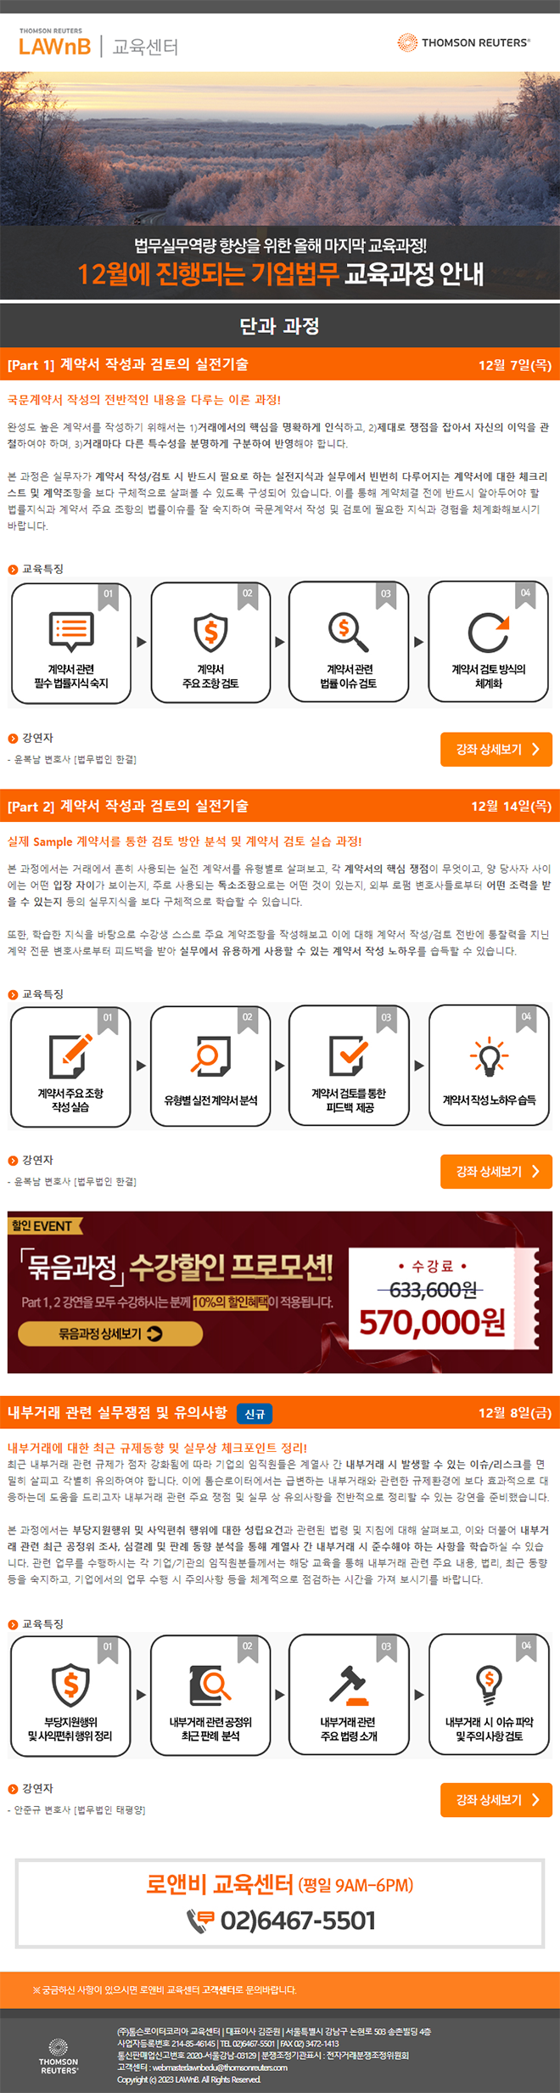560x2093 pixels.
Task: Click the 부당지원행위 및 사익편취 행위 정리 icon
Action: (x=71, y=1685)
